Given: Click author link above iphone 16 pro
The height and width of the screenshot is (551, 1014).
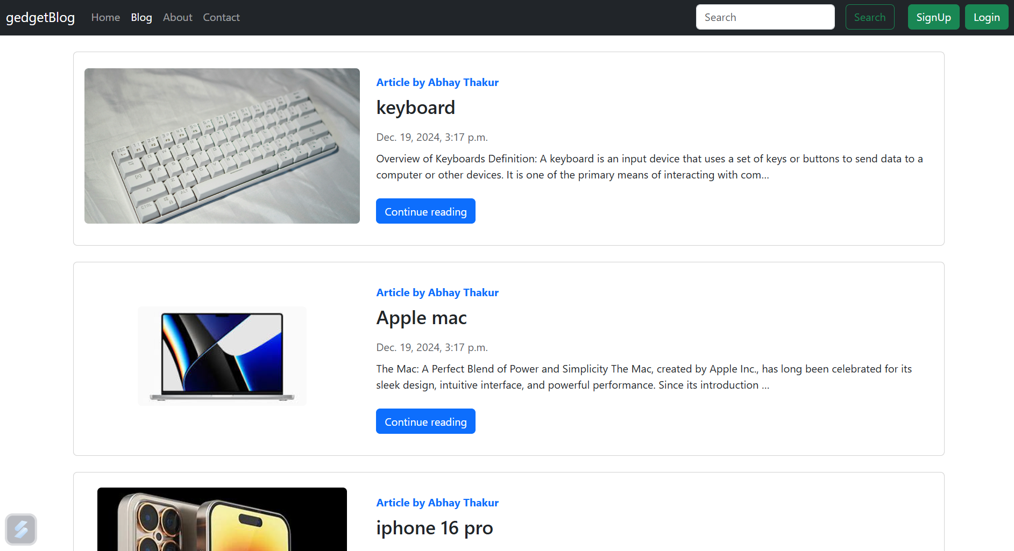Looking at the screenshot, I should (x=437, y=503).
